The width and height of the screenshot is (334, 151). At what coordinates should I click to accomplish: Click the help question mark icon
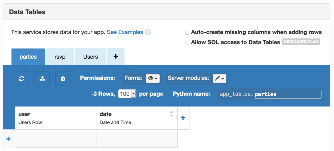[148, 32]
